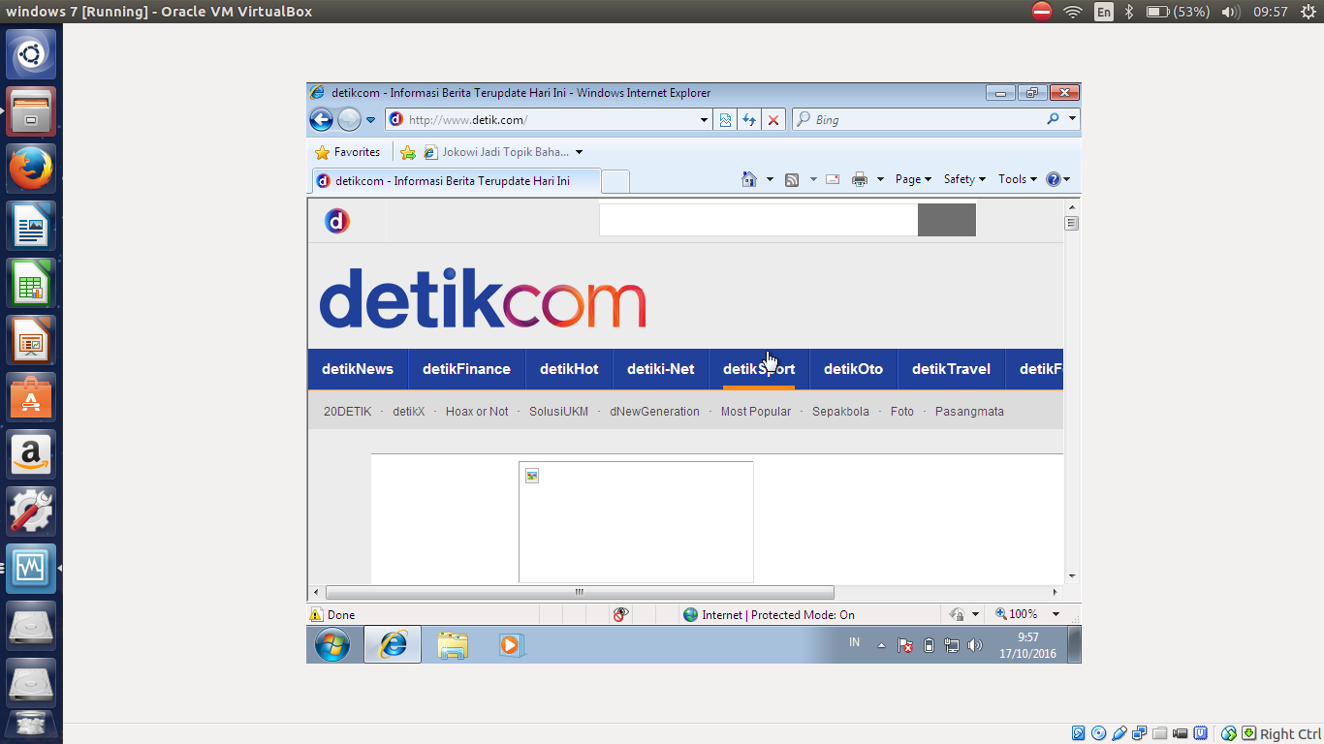Click the Action Center flag tray icon
Screen dimensions: 1324x744
coord(905,645)
